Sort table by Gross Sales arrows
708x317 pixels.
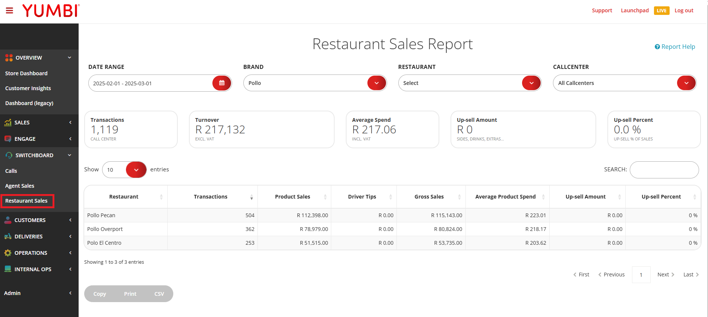(x=459, y=197)
